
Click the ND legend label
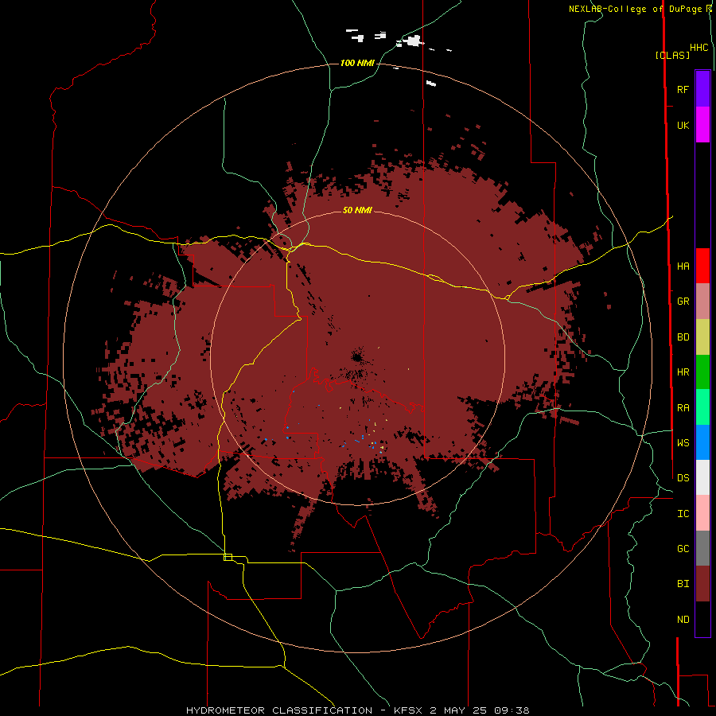683,620
